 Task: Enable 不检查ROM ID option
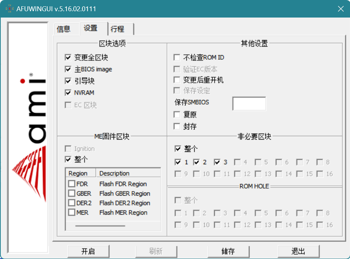177,57
